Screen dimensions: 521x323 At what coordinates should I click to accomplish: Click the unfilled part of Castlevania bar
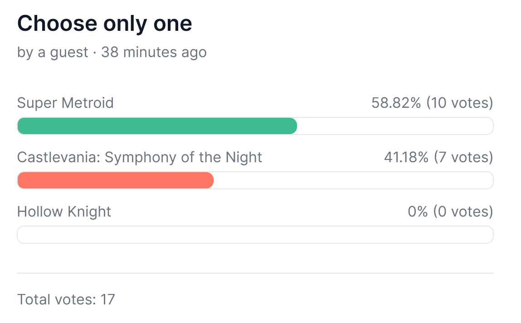353,180
